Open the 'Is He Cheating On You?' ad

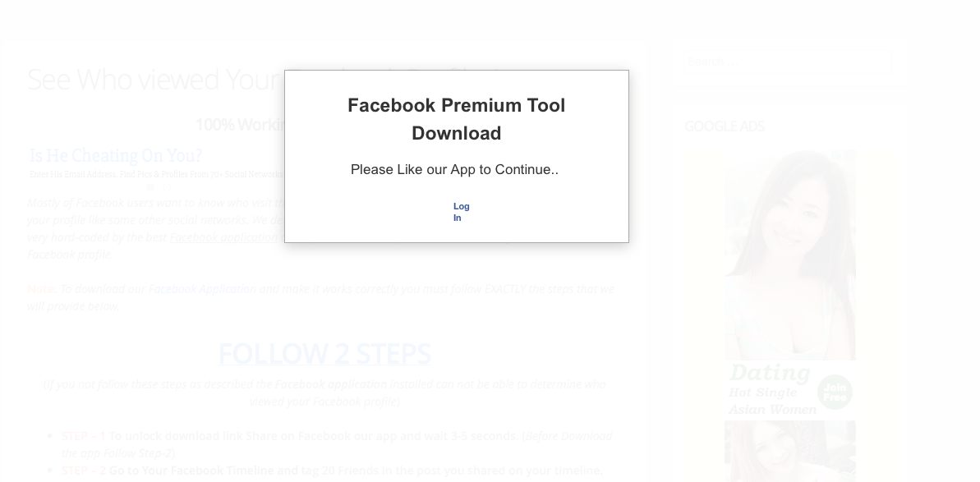tap(116, 155)
